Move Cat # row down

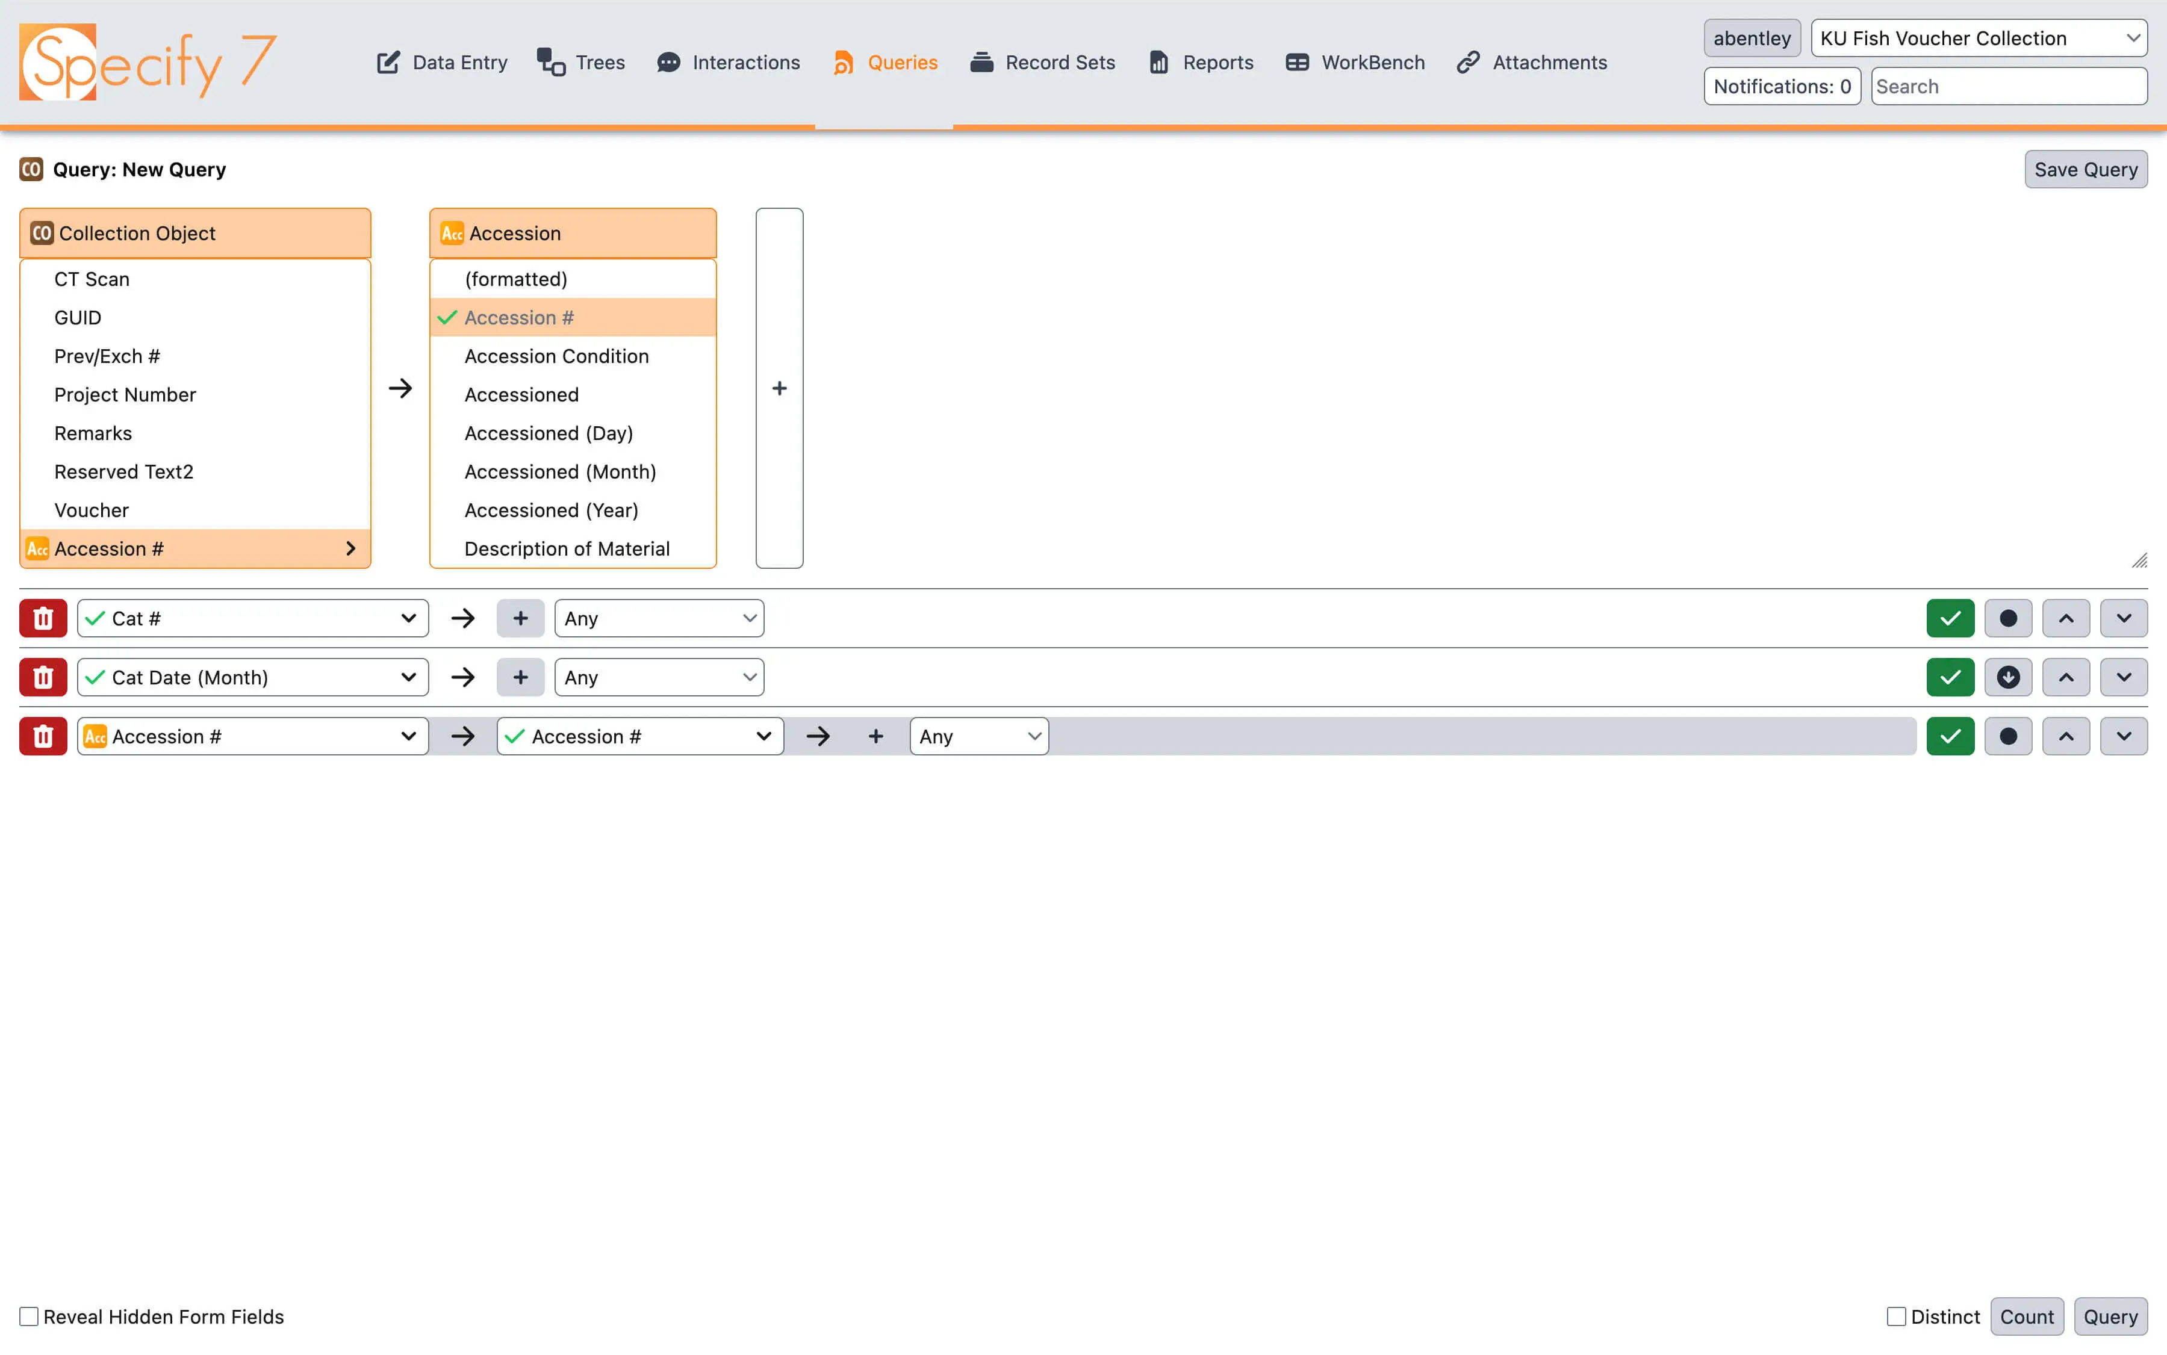(x=2123, y=618)
